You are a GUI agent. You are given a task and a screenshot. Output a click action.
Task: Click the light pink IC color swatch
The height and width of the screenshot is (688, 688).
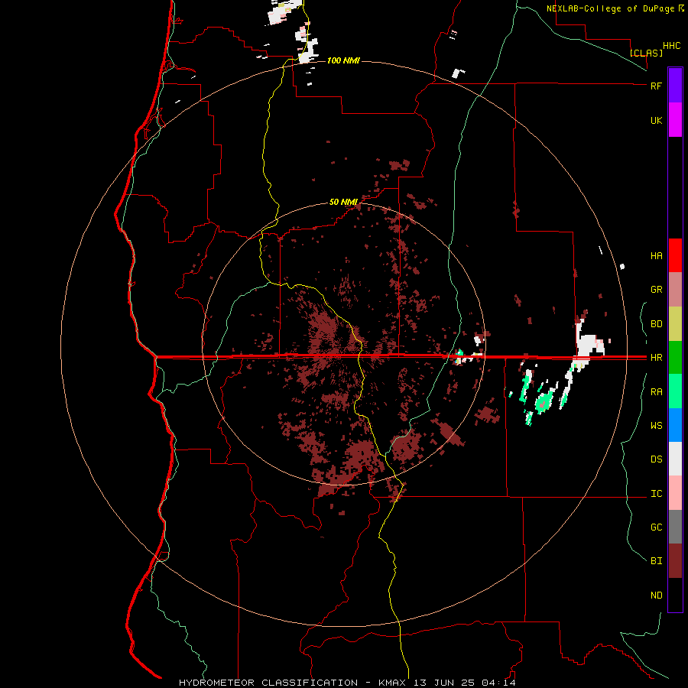(x=675, y=493)
